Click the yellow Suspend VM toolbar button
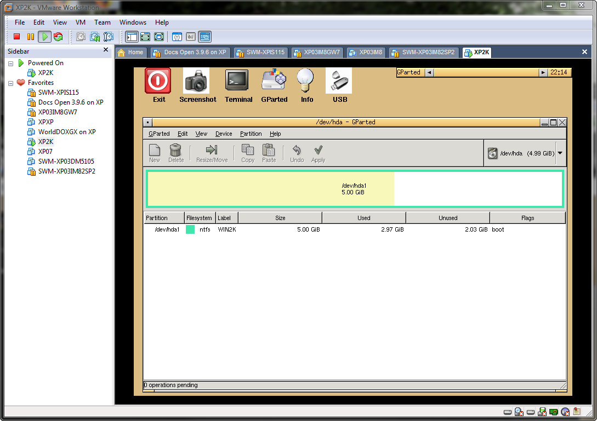Screen dimensions: 597x421 (x=31, y=37)
